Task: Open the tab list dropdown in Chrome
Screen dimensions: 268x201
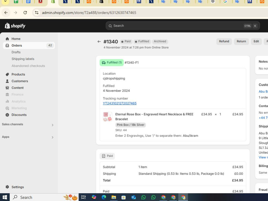Action: click(5, 2)
